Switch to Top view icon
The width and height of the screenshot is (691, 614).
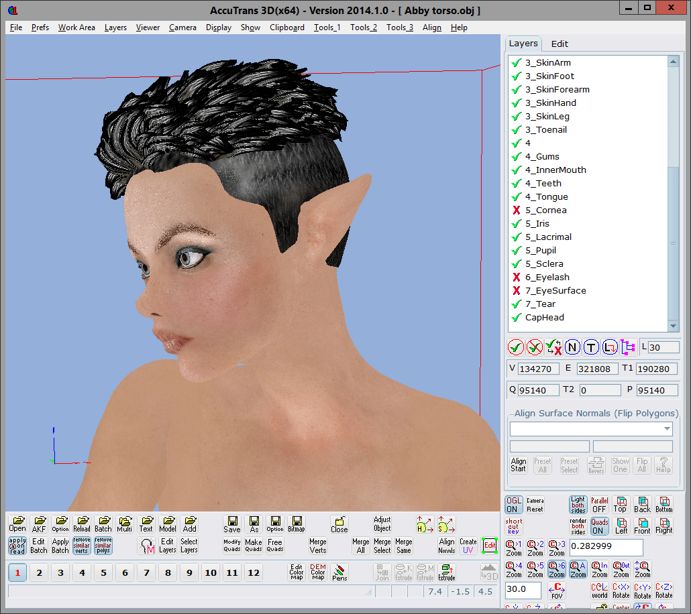[x=621, y=505]
